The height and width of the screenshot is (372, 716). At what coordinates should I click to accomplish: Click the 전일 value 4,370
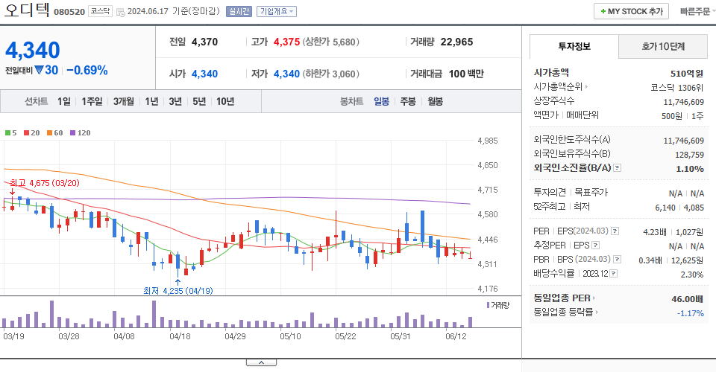coord(204,42)
